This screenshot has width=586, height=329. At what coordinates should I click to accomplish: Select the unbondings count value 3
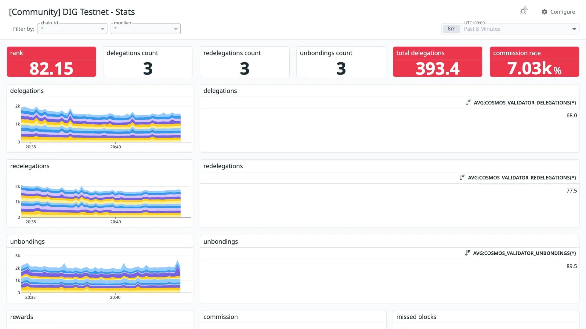(x=341, y=68)
